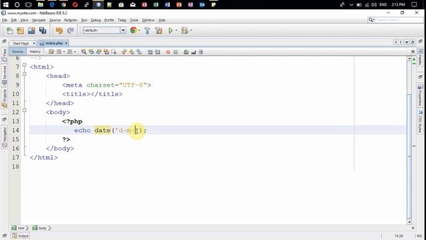Close the index.php tab
The image size is (426, 240).
67,43
